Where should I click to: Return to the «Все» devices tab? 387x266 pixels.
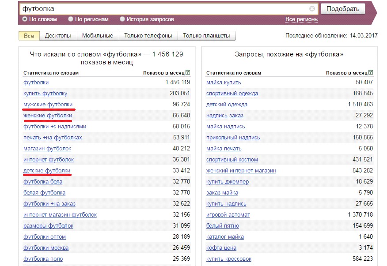(x=29, y=35)
